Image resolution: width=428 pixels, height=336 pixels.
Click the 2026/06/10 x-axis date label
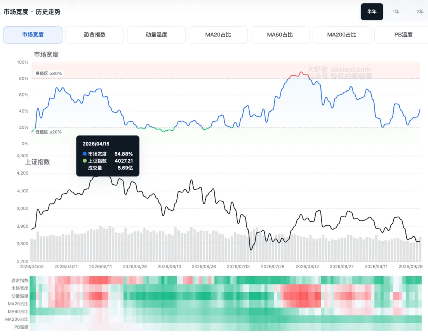[169, 267]
